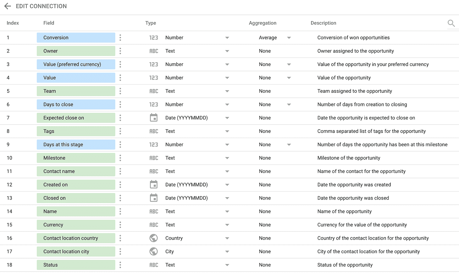Open the three-dot menu for Contact name
The height and width of the screenshot is (277, 459).
tap(120, 171)
